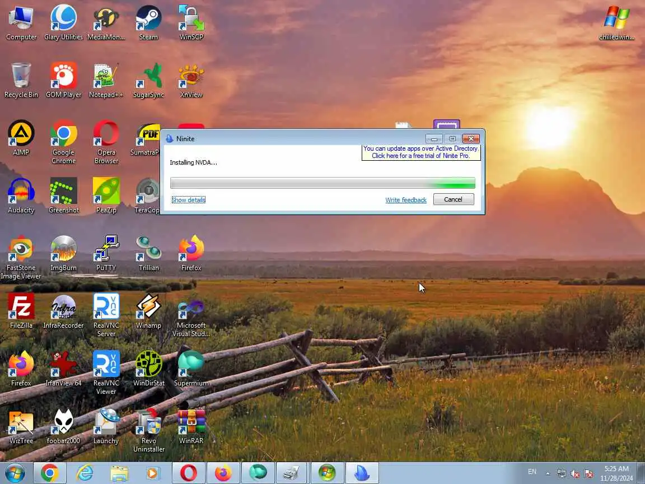Launch Trillian from the desktop
Image resolution: width=645 pixels, height=484 pixels.
click(x=148, y=253)
